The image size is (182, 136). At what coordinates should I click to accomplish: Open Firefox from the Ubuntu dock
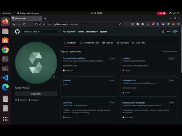pyautogui.click(x=5, y=22)
